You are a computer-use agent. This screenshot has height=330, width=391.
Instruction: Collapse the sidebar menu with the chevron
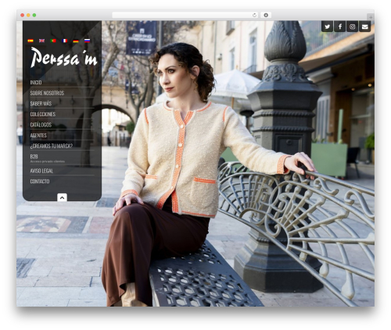tap(62, 197)
